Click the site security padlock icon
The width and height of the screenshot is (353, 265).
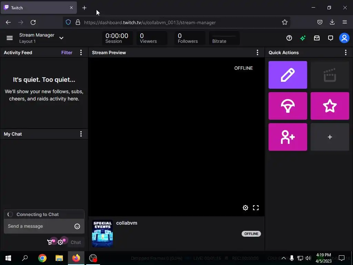pyautogui.click(x=78, y=22)
